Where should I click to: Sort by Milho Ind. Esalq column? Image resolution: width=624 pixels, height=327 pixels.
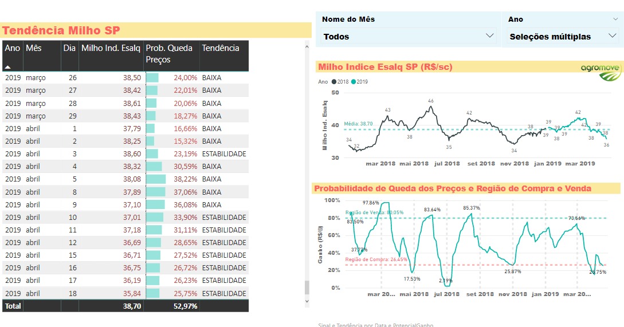(x=111, y=48)
